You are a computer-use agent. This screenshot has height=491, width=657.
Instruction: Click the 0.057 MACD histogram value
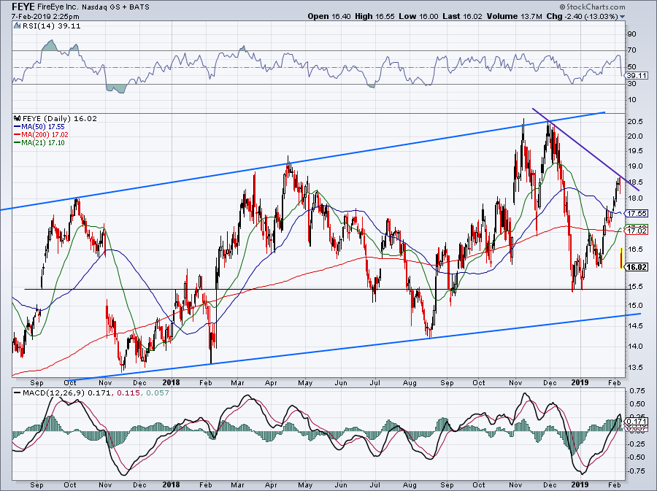coord(158,393)
